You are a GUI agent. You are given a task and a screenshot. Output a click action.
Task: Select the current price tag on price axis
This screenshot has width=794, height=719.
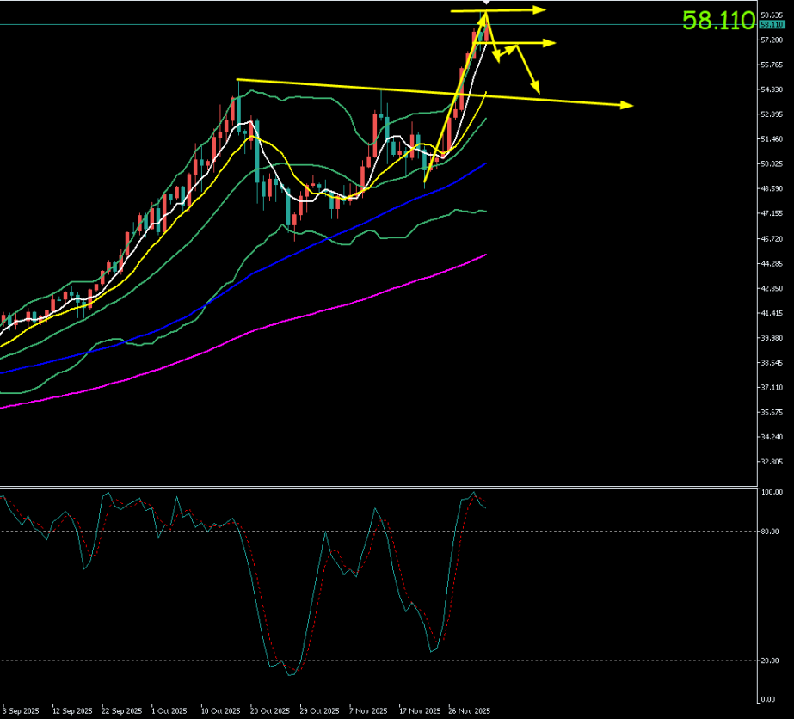pos(772,25)
